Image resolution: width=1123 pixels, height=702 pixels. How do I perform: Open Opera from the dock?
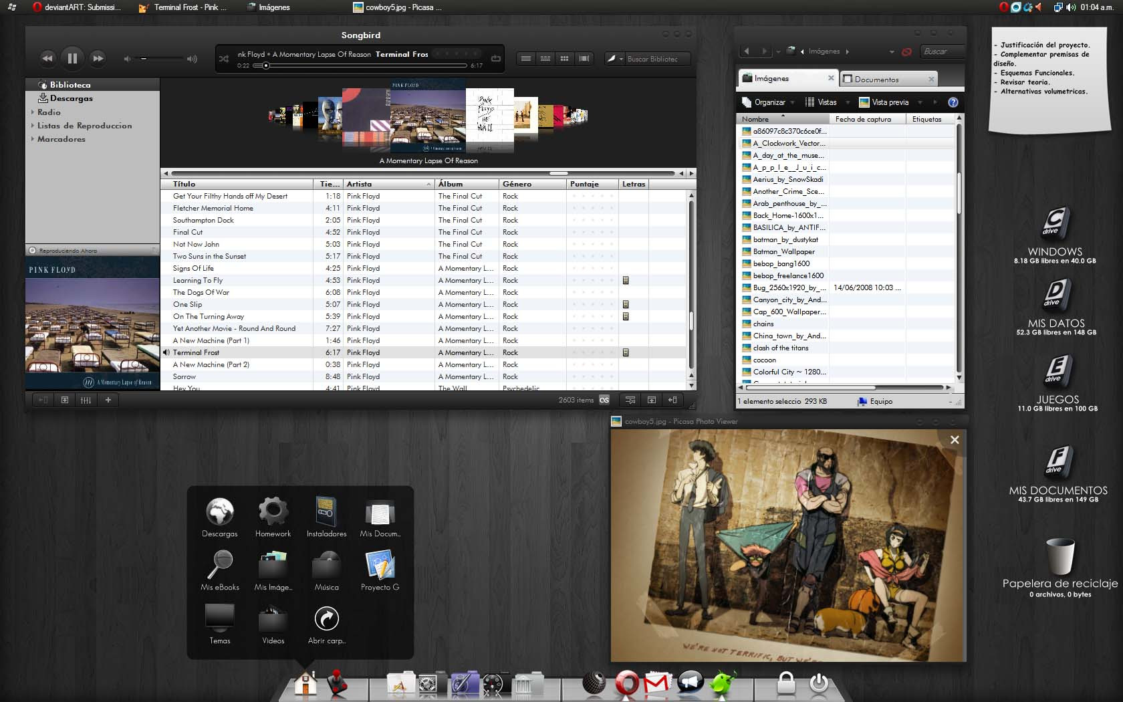627,683
